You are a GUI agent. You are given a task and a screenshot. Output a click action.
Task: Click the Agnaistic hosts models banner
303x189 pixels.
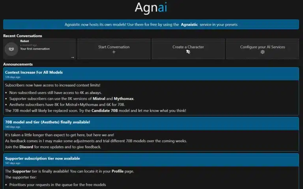click(151, 24)
